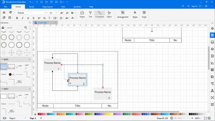
Task: Close the IDEF0 library section
Action: pos(30,59)
